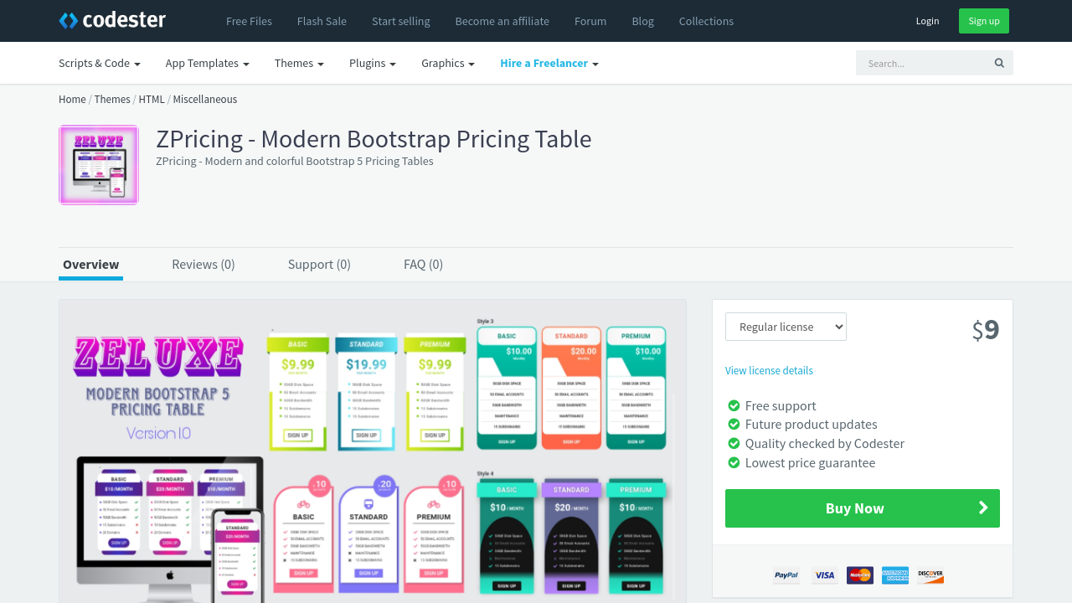This screenshot has width=1072, height=603.
Task: Open the Flash Sale page
Action: (x=322, y=21)
